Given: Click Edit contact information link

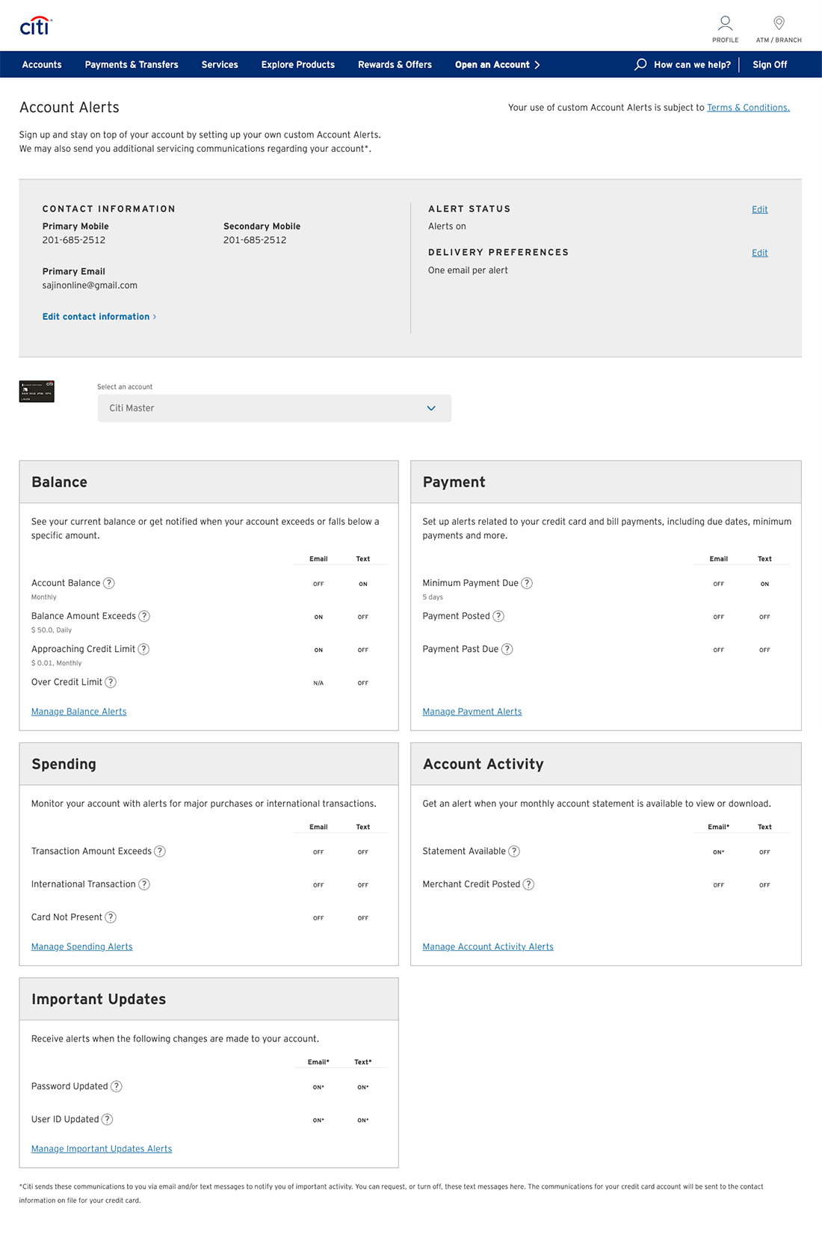Looking at the screenshot, I should (x=99, y=316).
